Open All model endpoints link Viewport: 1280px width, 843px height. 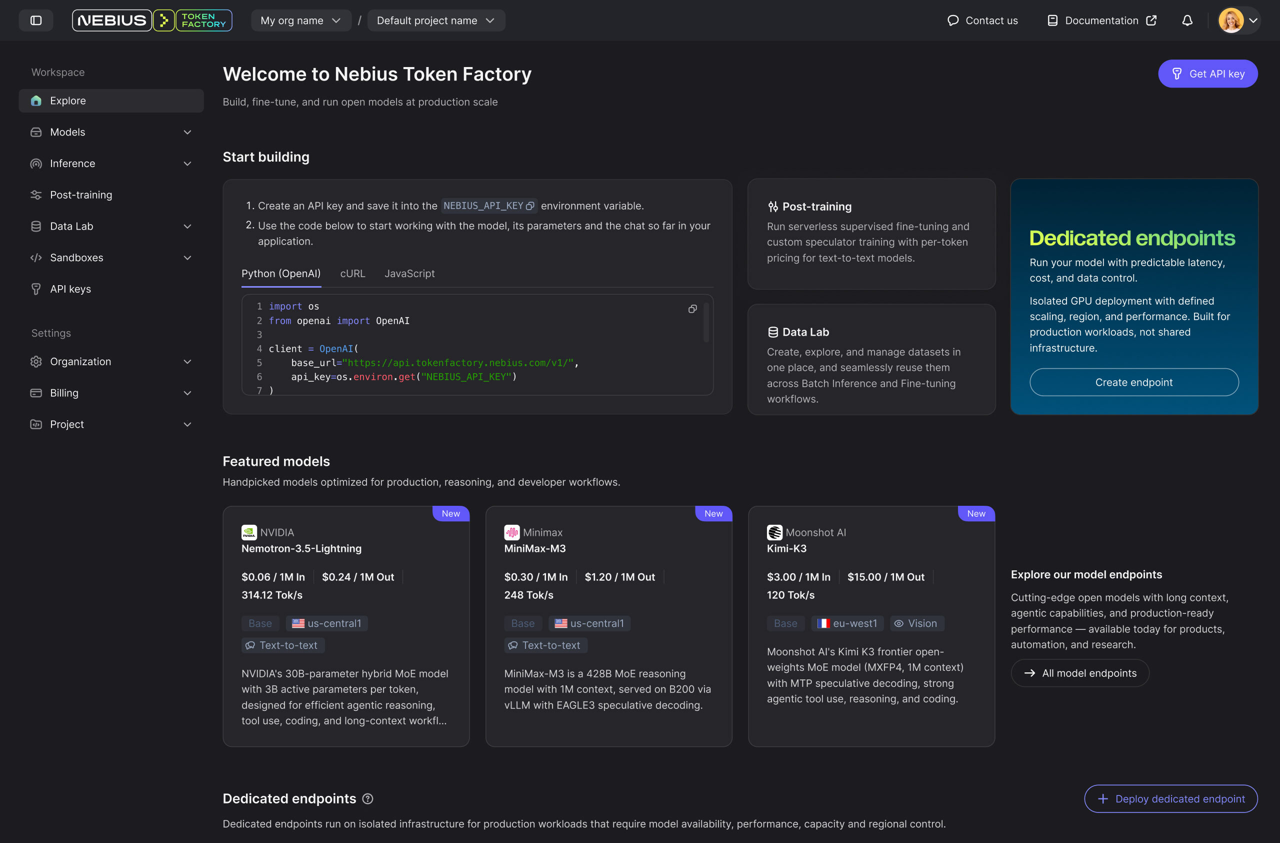[x=1079, y=673]
